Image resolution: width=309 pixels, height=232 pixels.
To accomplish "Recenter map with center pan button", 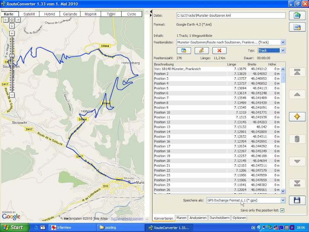I will pyautogui.click(x=12, y=20).
